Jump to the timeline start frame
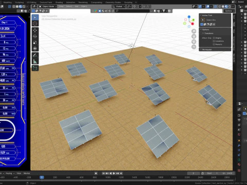Viewport: 247px width, 185px height. [103, 173]
